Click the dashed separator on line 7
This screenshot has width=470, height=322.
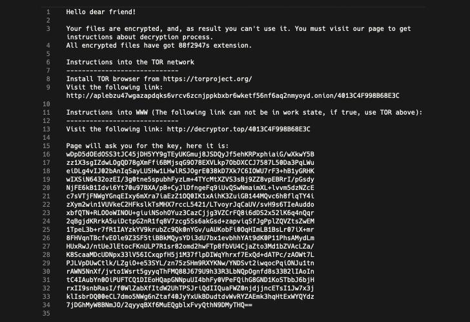click(x=122, y=71)
